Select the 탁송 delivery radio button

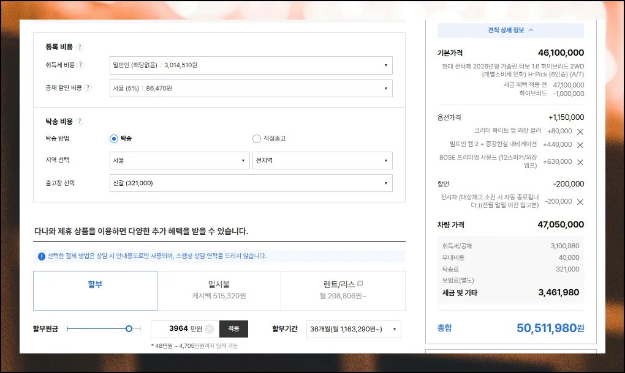(x=113, y=139)
